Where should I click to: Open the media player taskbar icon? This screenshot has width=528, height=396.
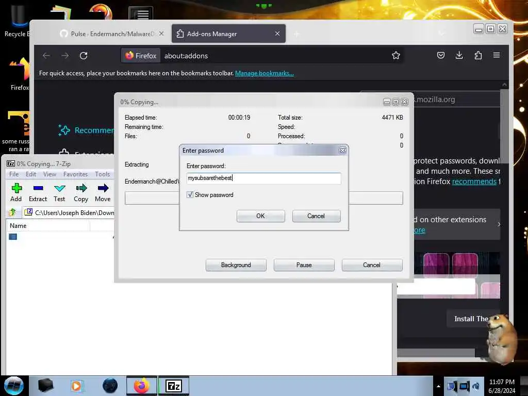[x=76, y=386]
